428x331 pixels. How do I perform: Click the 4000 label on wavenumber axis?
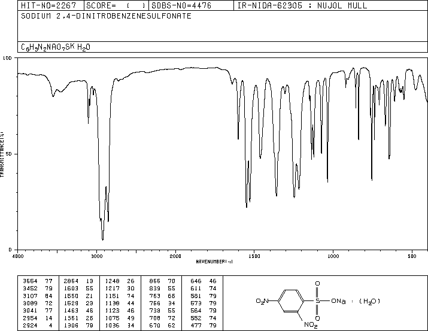18,256
